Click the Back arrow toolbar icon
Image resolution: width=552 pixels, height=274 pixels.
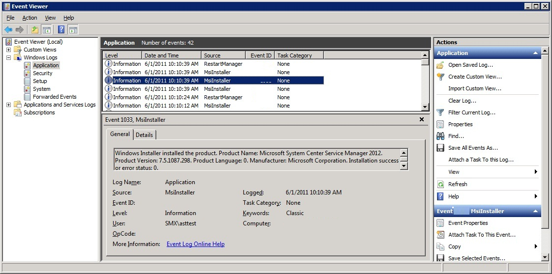8,30
